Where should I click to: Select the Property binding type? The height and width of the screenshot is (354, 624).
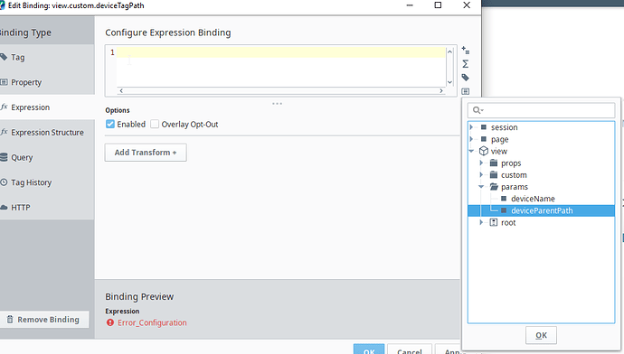pyautogui.click(x=47, y=82)
